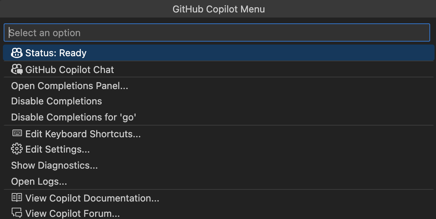Click the speech bubbles forum icon
Image resolution: width=436 pixels, height=219 pixels.
(17, 212)
